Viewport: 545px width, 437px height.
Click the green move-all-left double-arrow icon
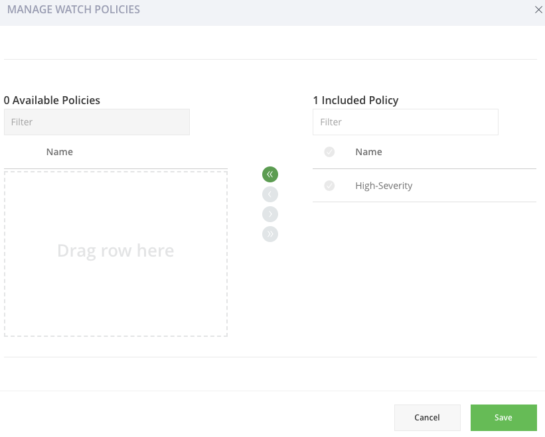(x=270, y=174)
